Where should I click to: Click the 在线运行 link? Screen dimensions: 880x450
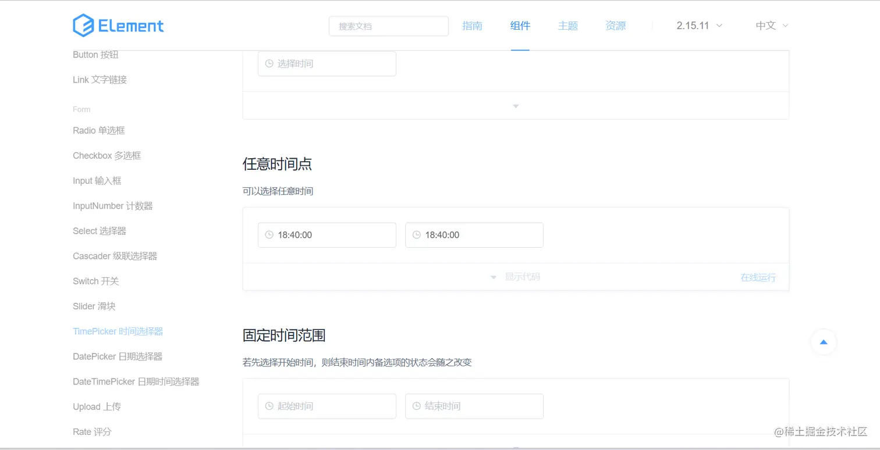758,277
